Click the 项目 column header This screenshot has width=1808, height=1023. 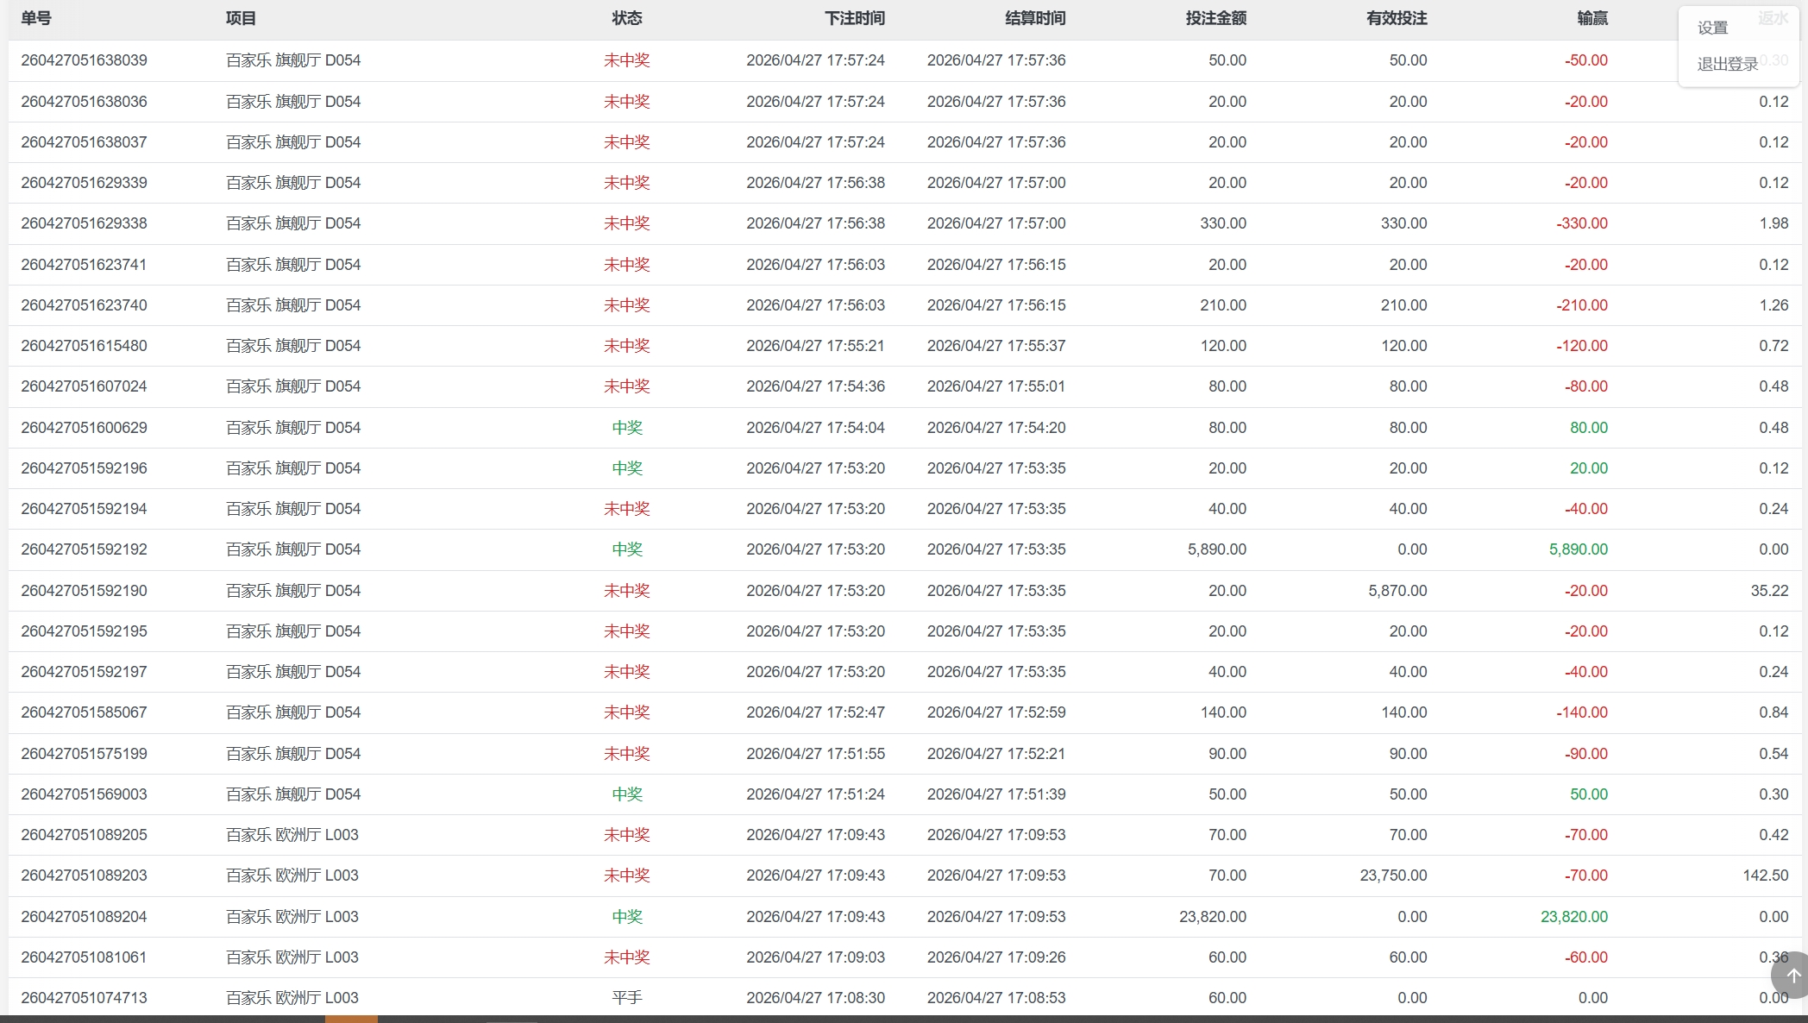[241, 18]
